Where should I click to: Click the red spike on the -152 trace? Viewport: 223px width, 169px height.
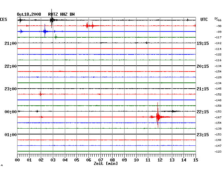click(x=40, y=94)
